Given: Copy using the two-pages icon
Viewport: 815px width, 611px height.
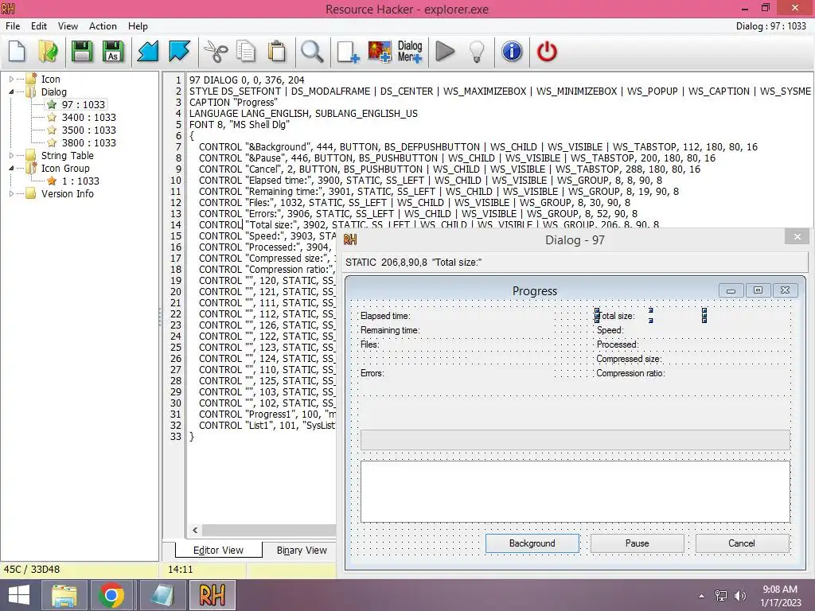Looking at the screenshot, I should 246,52.
